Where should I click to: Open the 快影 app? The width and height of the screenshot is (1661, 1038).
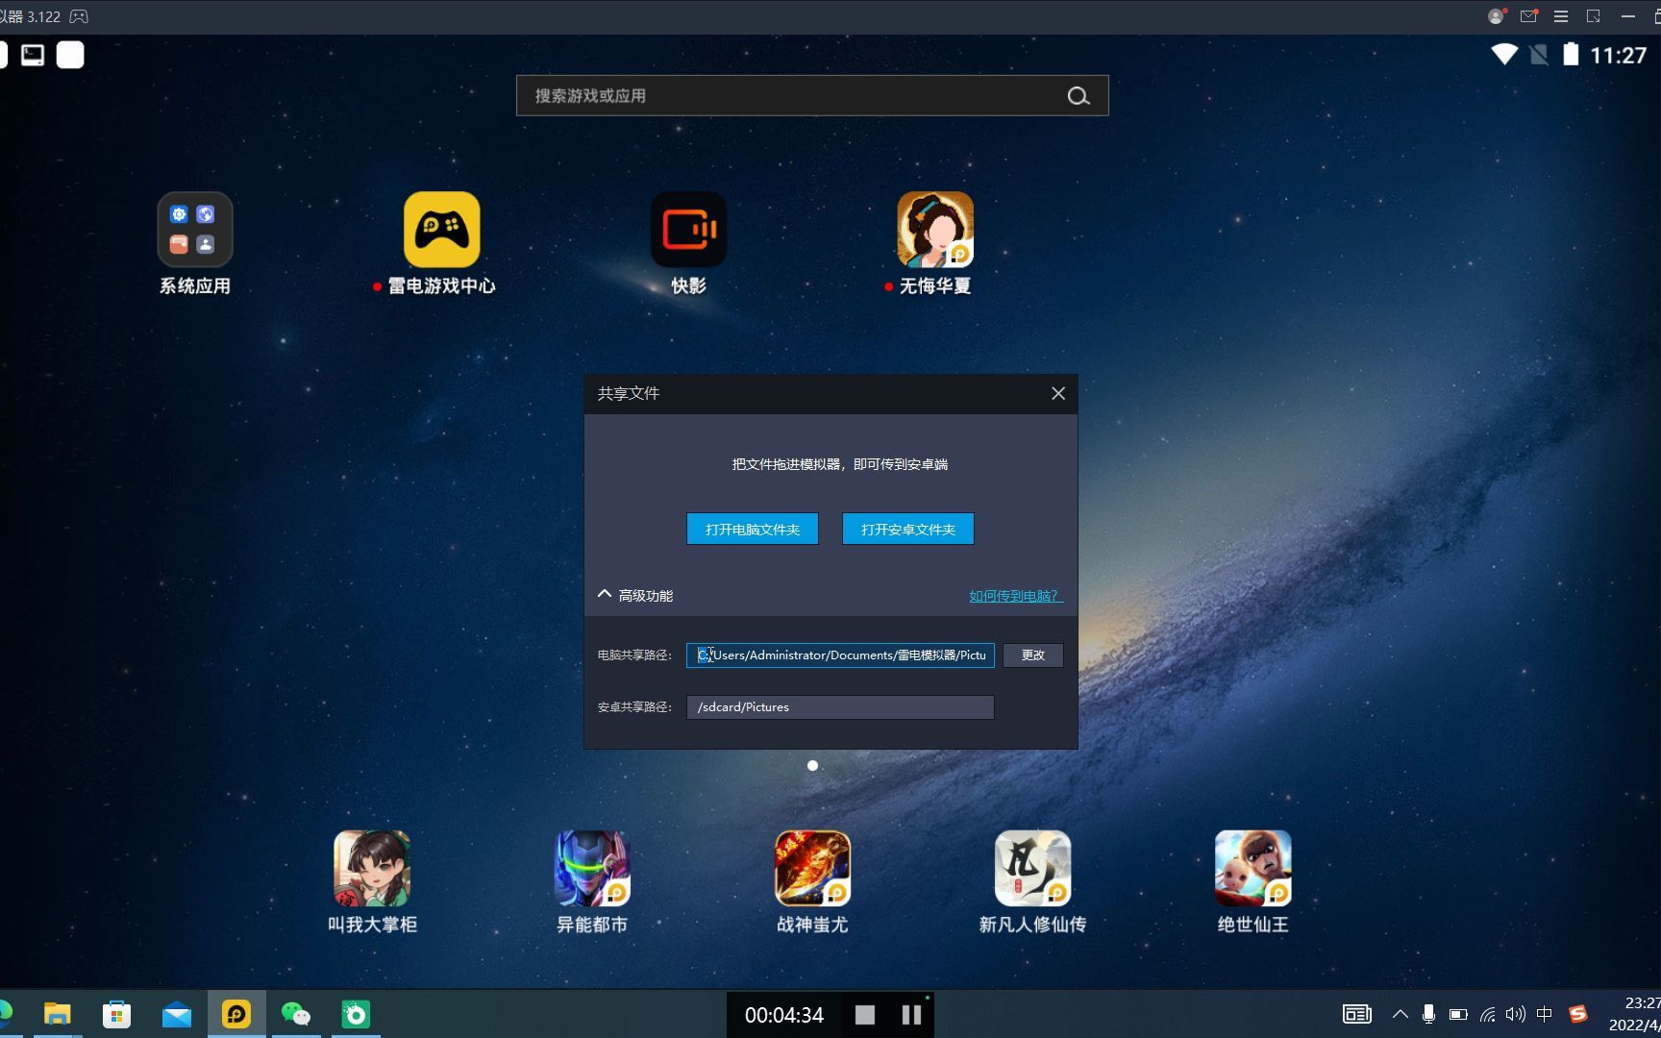(689, 230)
